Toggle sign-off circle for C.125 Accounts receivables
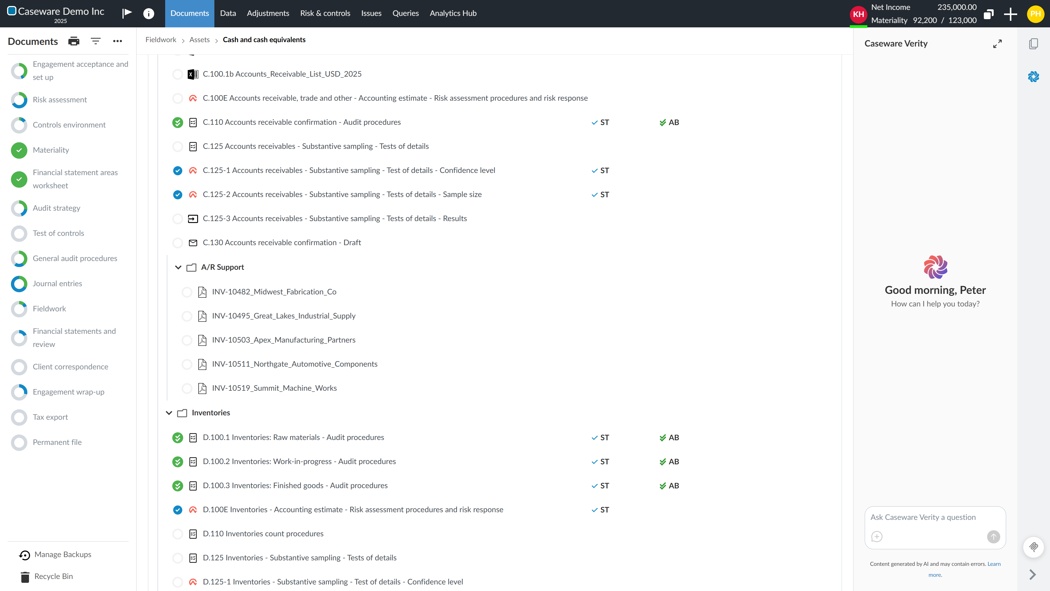1050x591 pixels. [178, 146]
